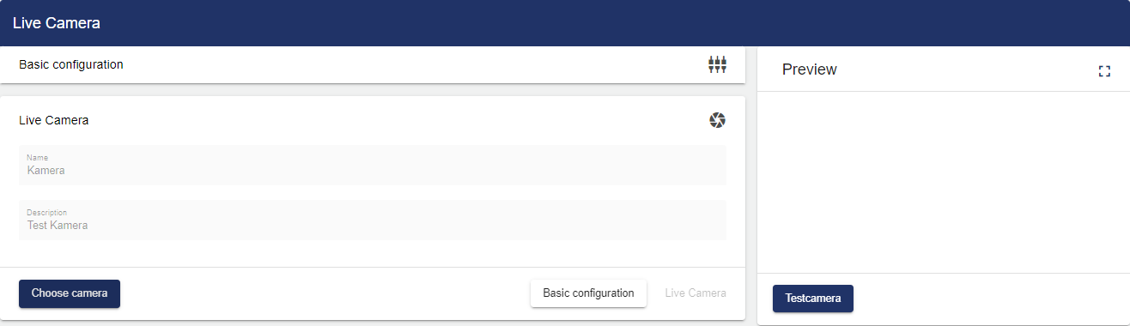
Task: Select the 'Test Kamera' description text
Action: tap(58, 225)
